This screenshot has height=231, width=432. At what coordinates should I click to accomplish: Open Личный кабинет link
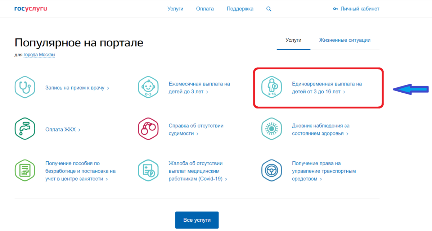[x=360, y=9]
